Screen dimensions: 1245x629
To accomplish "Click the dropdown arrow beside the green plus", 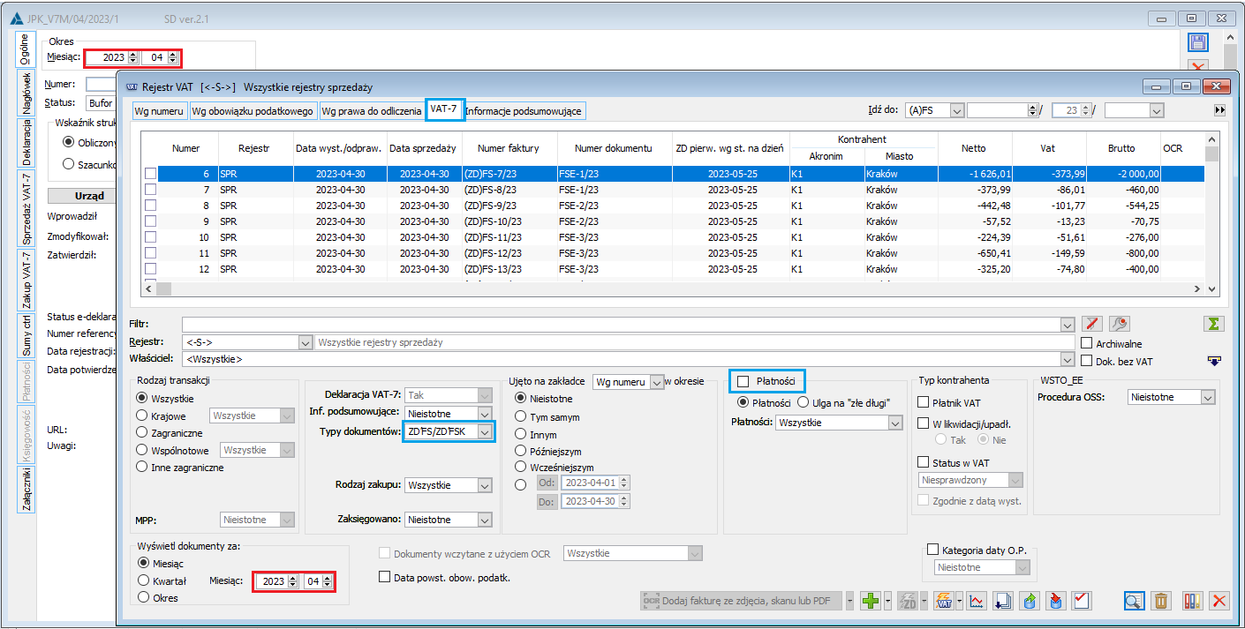I will tap(887, 601).
